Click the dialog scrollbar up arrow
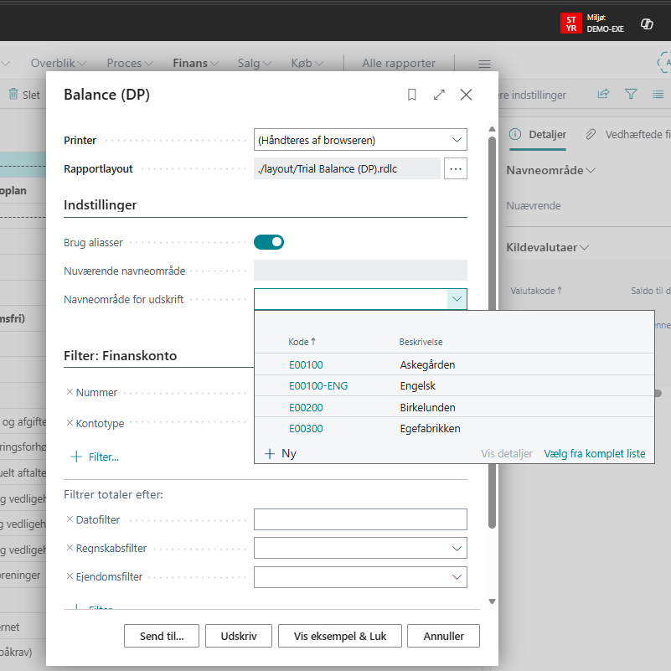The image size is (671, 671). tap(492, 129)
